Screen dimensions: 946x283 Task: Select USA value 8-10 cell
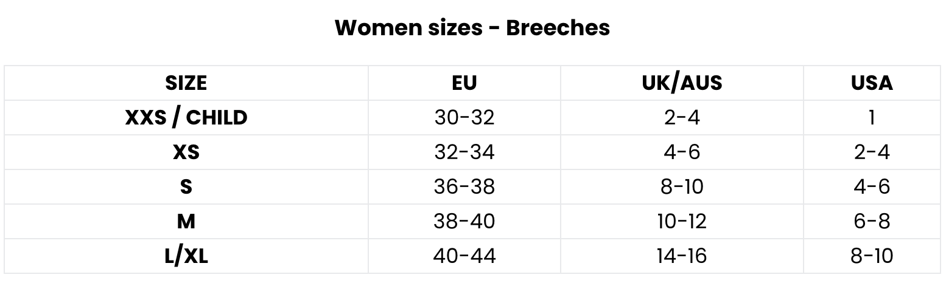point(872,256)
